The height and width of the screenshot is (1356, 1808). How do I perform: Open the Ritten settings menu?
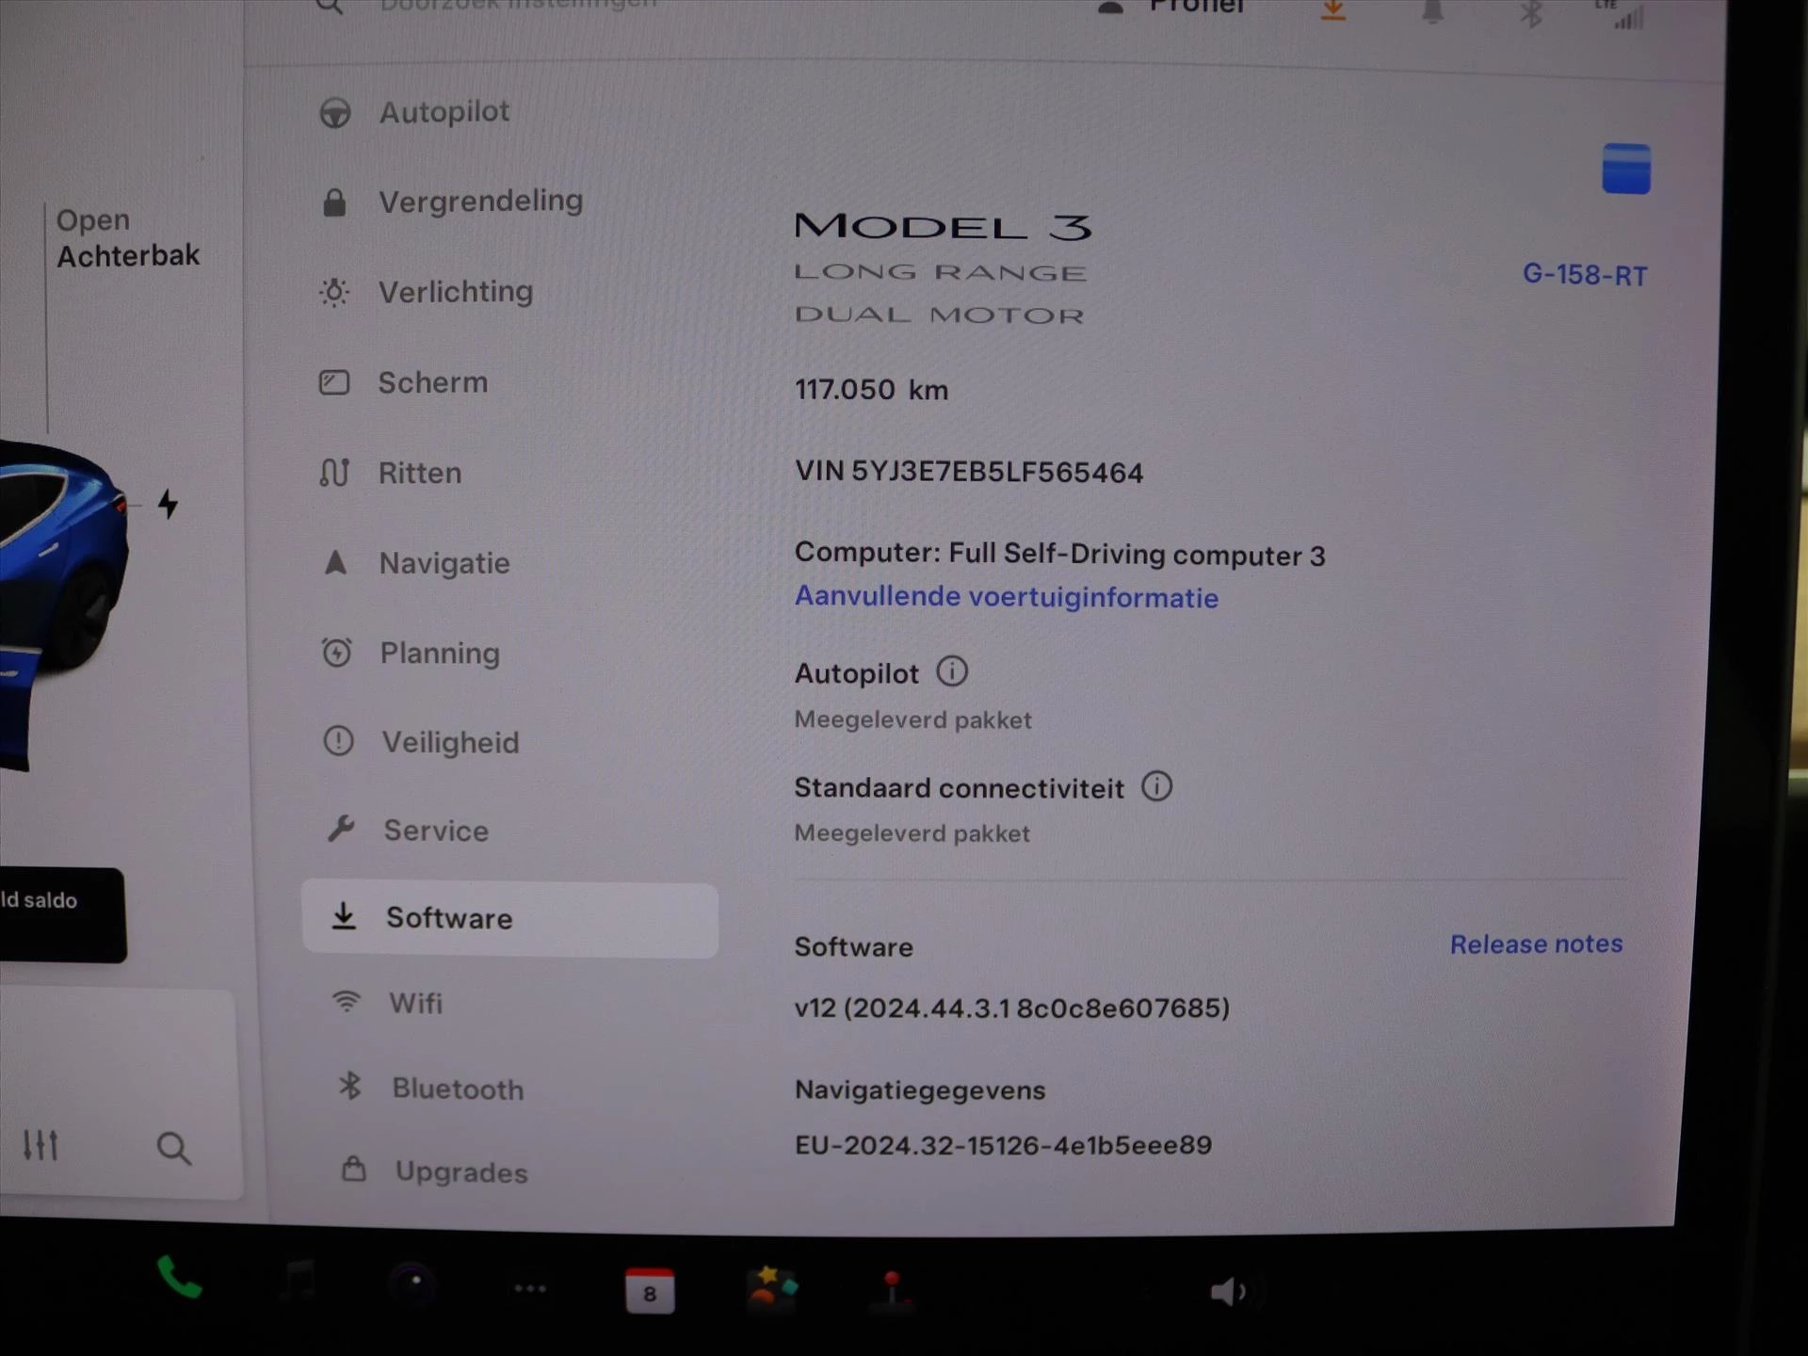[391, 473]
